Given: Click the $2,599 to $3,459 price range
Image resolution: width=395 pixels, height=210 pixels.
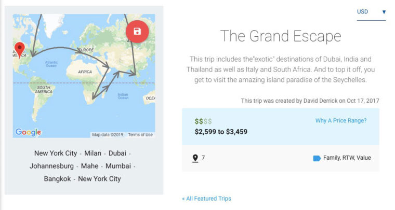Looking at the screenshot, I should (x=221, y=132).
